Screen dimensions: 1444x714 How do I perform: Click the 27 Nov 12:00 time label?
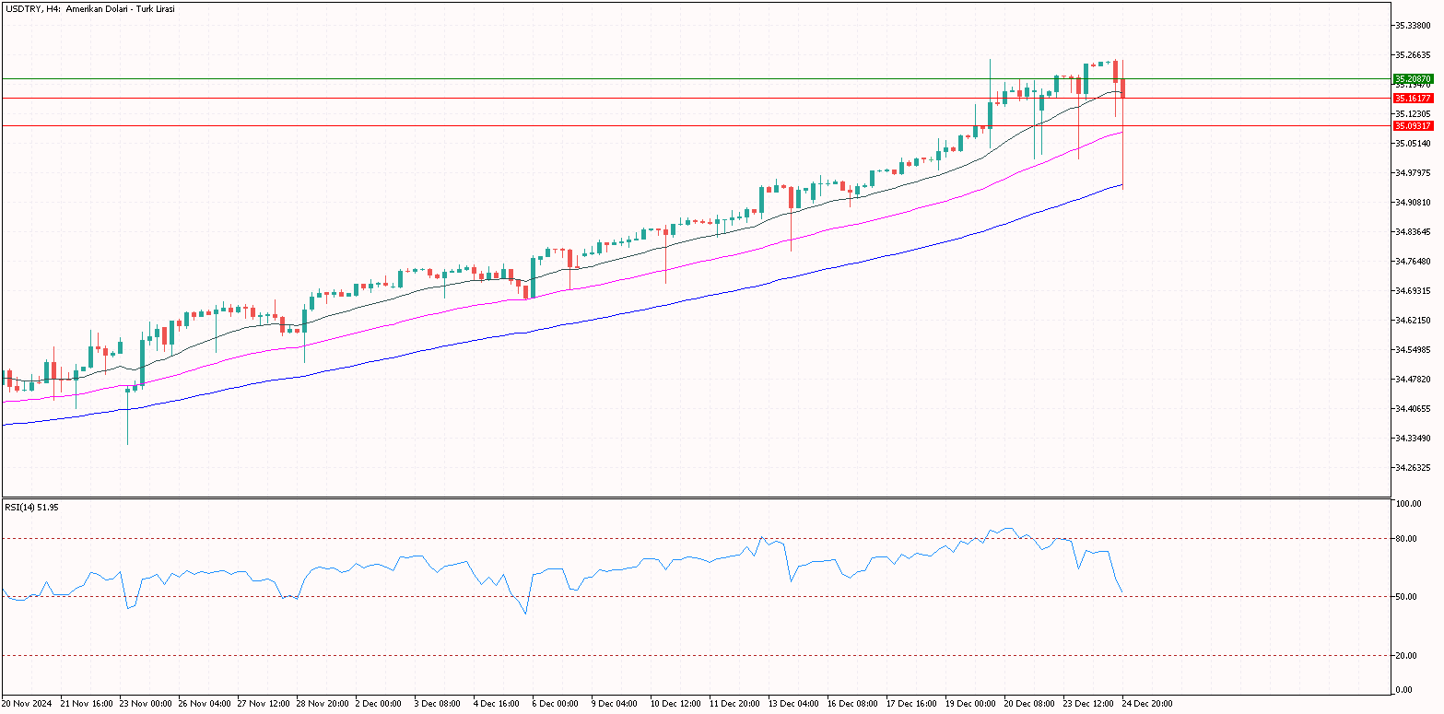(263, 704)
